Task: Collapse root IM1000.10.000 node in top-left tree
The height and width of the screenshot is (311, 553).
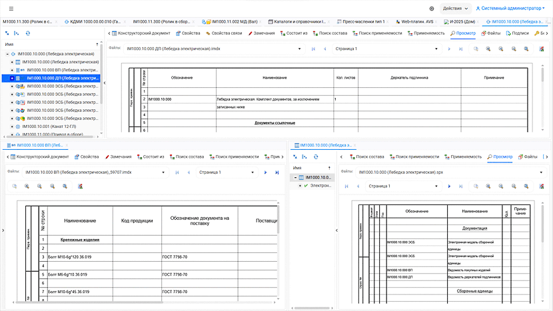Action: pos(6,53)
